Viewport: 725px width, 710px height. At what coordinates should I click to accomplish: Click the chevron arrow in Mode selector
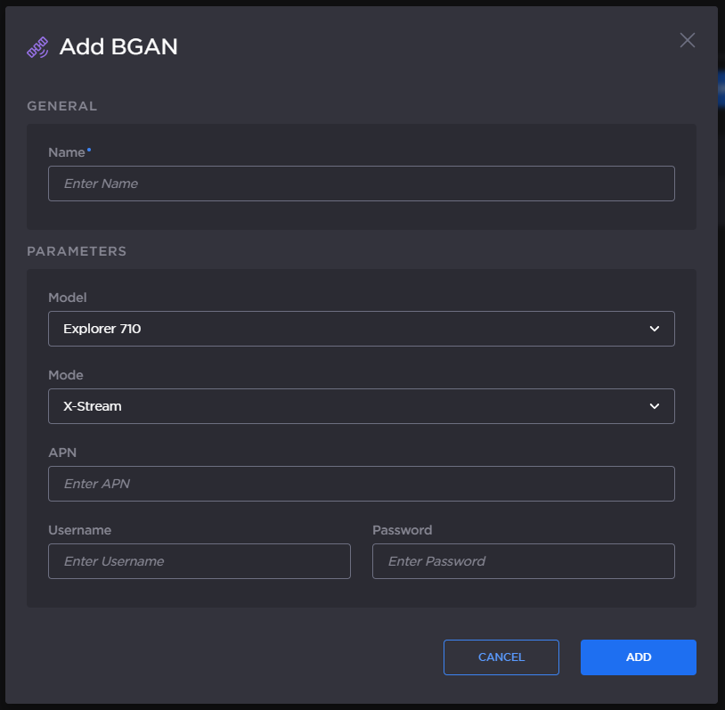pyautogui.click(x=655, y=406)
